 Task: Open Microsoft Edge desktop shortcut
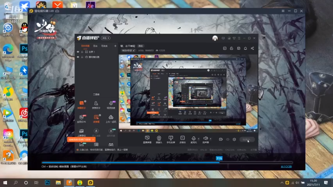8,53
